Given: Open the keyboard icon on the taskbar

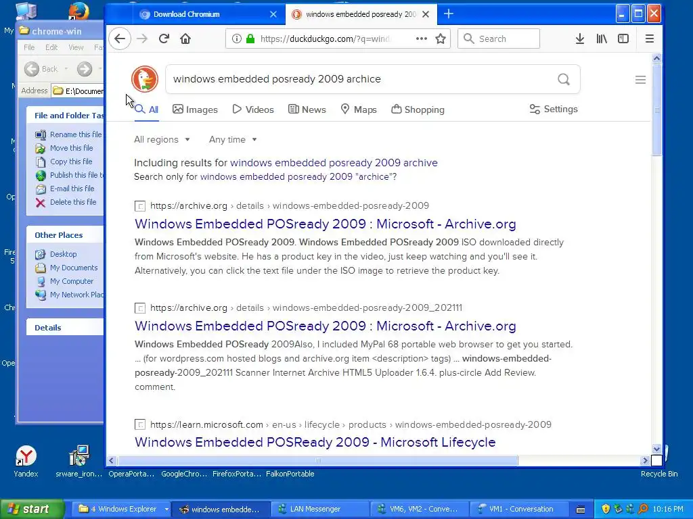Looking at the screenshot, I should tap(581, 510).
